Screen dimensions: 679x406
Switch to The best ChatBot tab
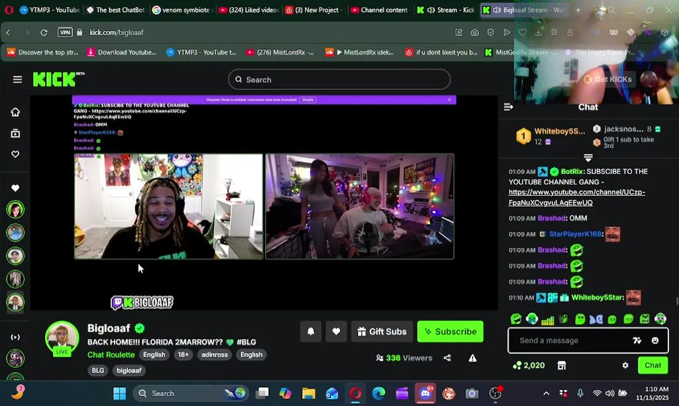pyautogui.click(x=116, y=10)
